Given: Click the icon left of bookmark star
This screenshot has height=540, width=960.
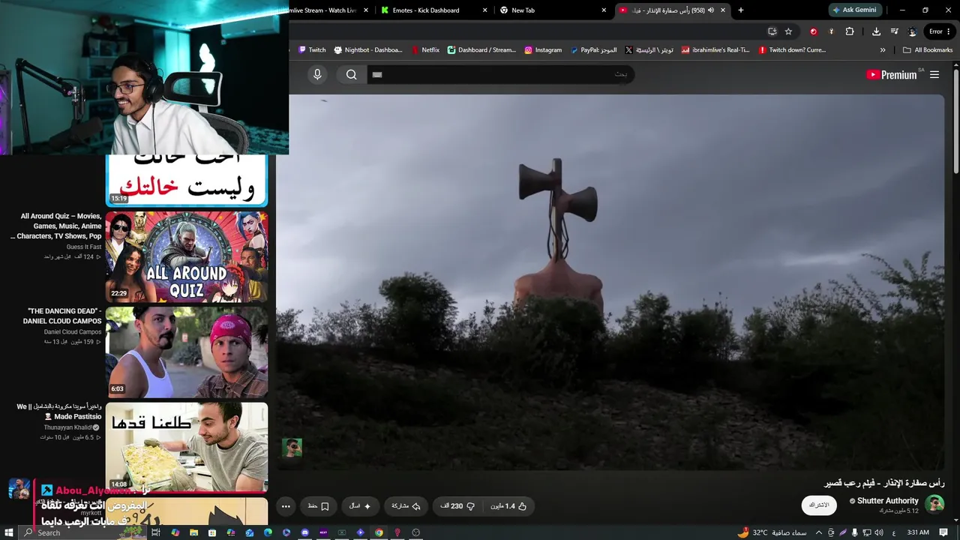Looking at the screenshot, I should pos(772,31).
